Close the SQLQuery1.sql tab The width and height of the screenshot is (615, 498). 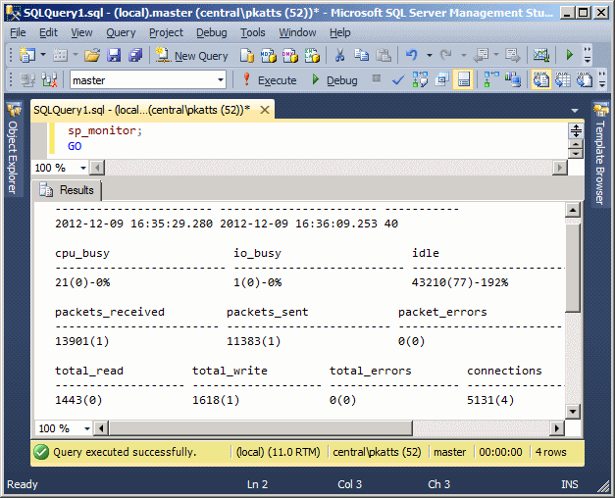pyautogui.click(x=265, y=110)
